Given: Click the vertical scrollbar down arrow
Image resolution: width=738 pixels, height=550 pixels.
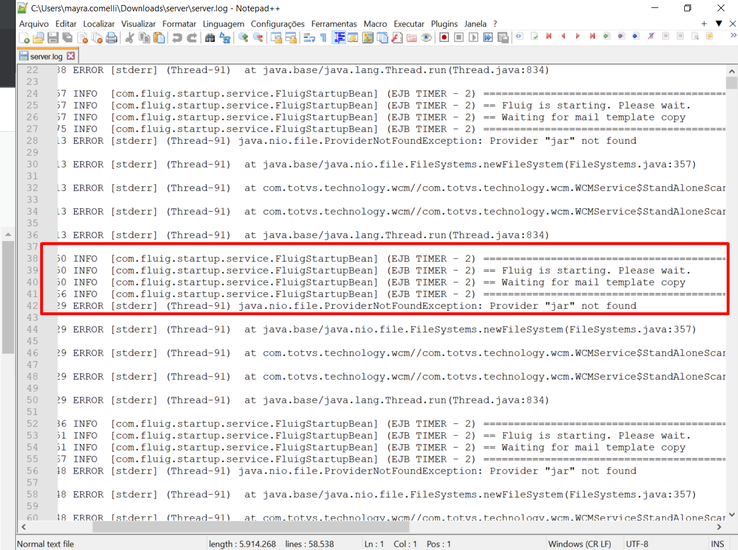Looking at the screenshot, I should [x=732, y=514].
